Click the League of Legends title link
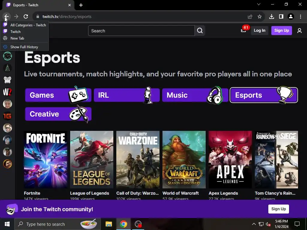 (x=90, y=193)
